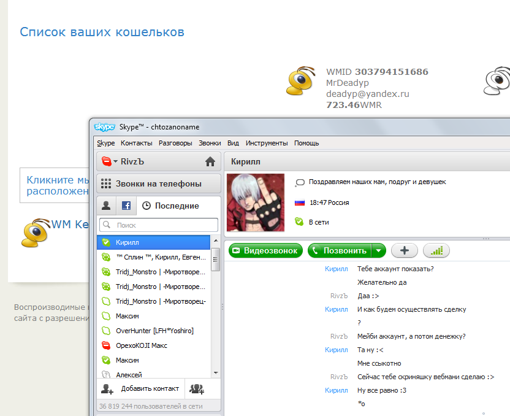Call Кирилл with the Позвонить button

pos(340,250)
